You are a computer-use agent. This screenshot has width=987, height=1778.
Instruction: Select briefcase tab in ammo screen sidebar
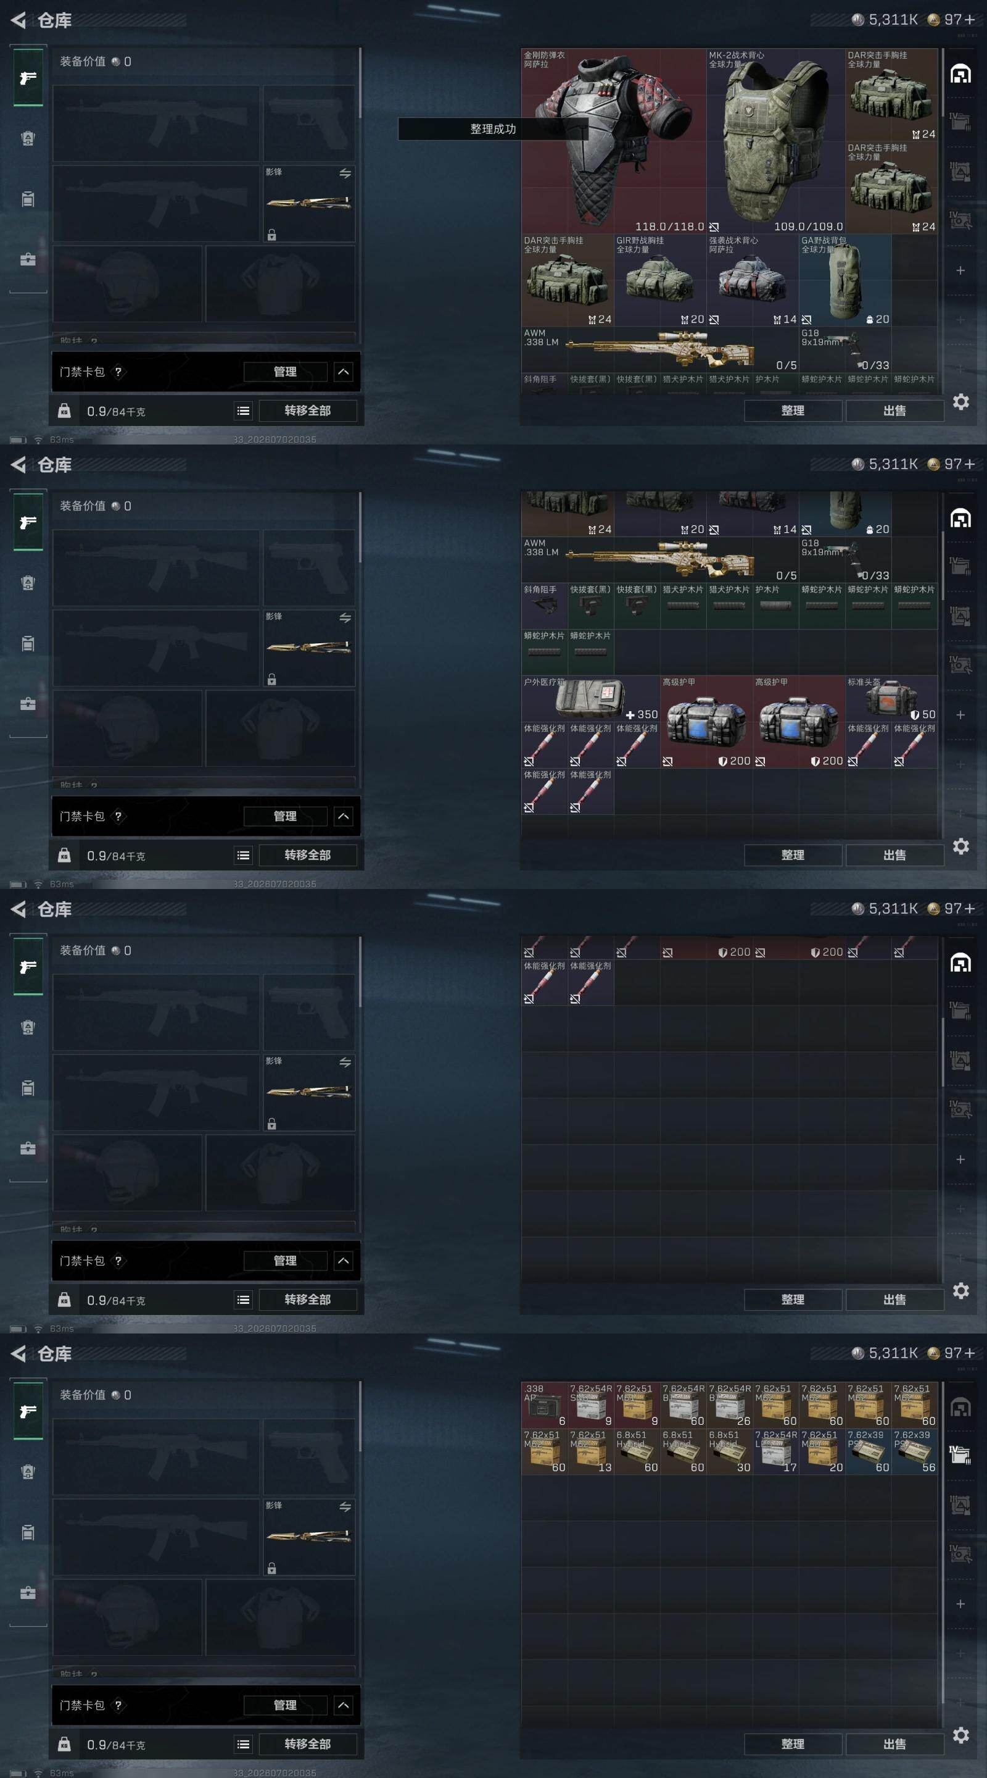(28, 1593)
